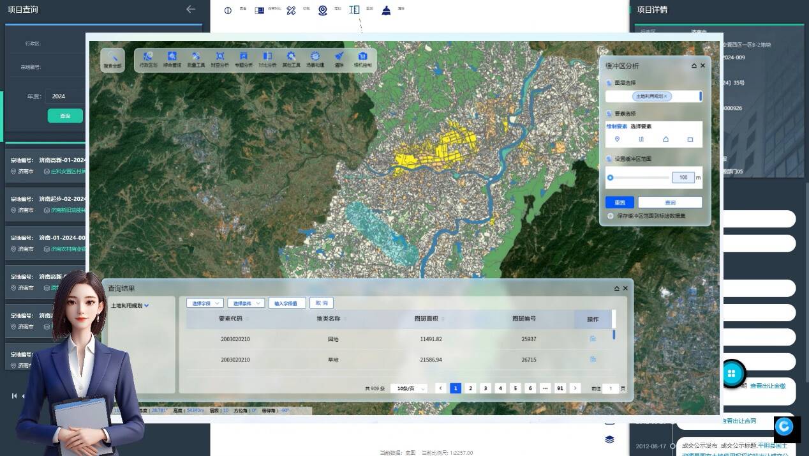Screen dimensions: 809x456
Task: Open the 10条/页 page size dropdown
Action: click(408, 388)
